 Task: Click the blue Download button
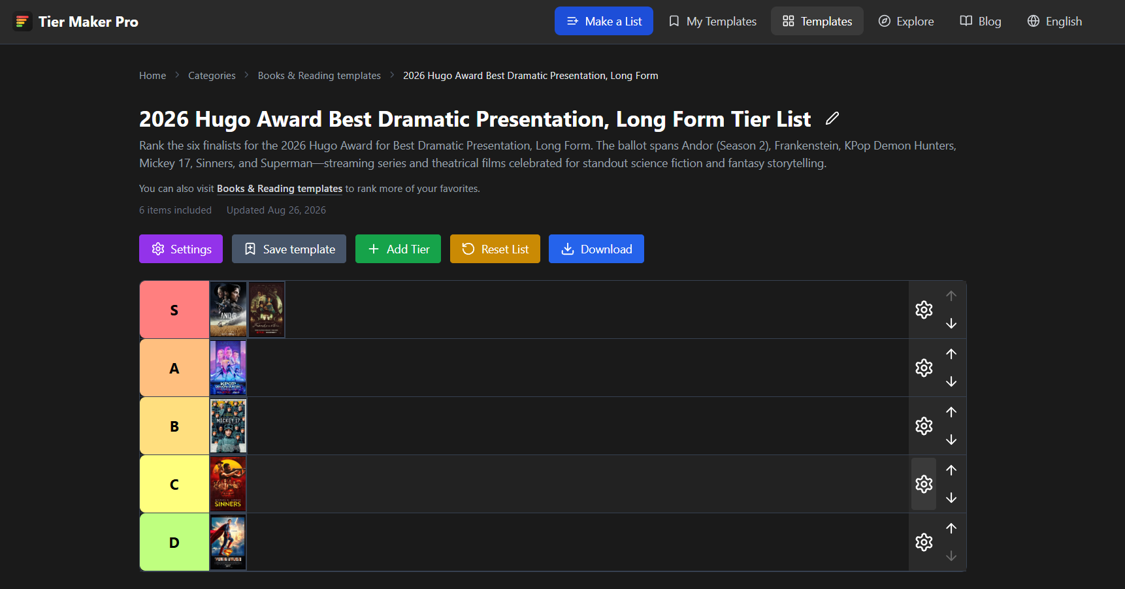pos(596,249)
